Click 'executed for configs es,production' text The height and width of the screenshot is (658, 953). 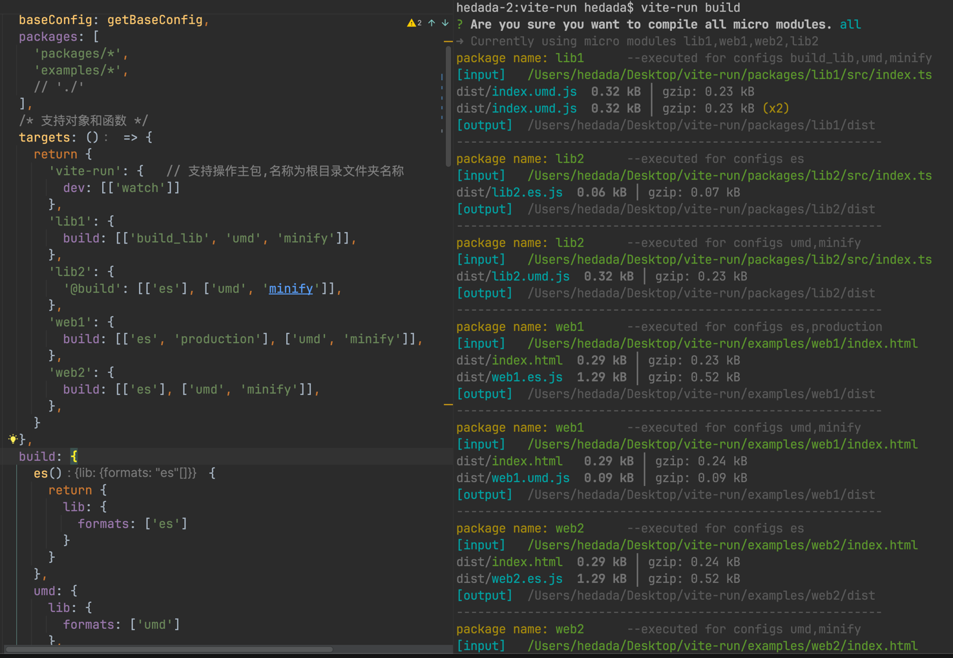pos(755,327)
